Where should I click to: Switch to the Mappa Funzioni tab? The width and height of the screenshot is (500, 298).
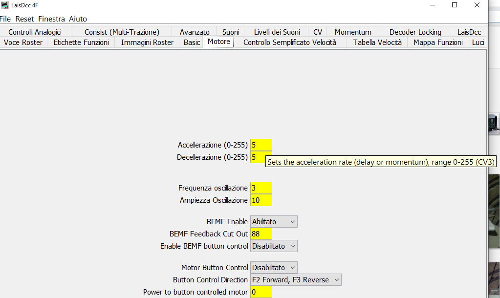(x=437, y=43)
